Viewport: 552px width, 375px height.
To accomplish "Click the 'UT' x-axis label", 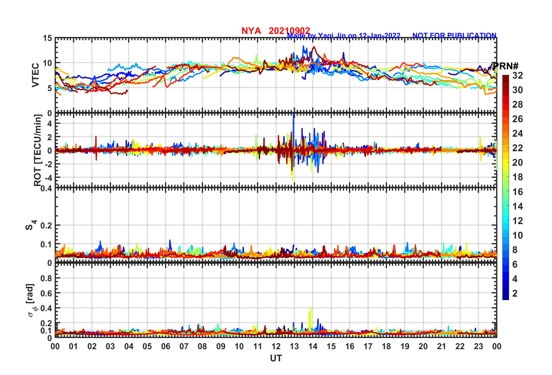I will coord(276,358).
